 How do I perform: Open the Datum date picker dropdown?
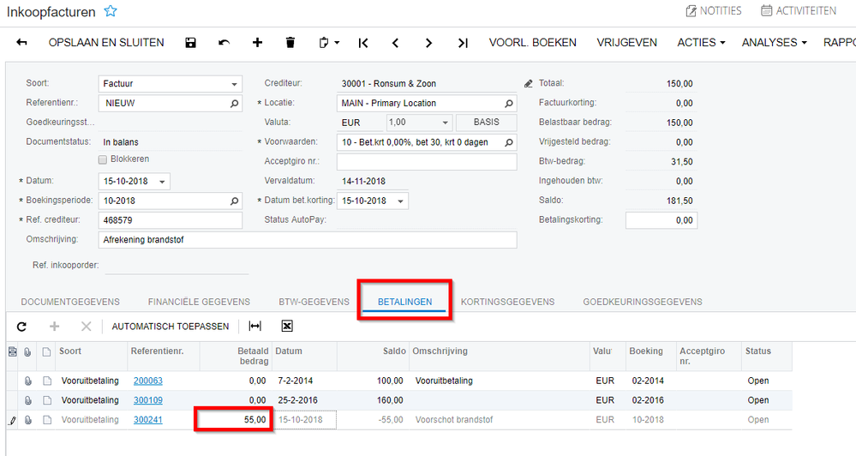[162, 182]
